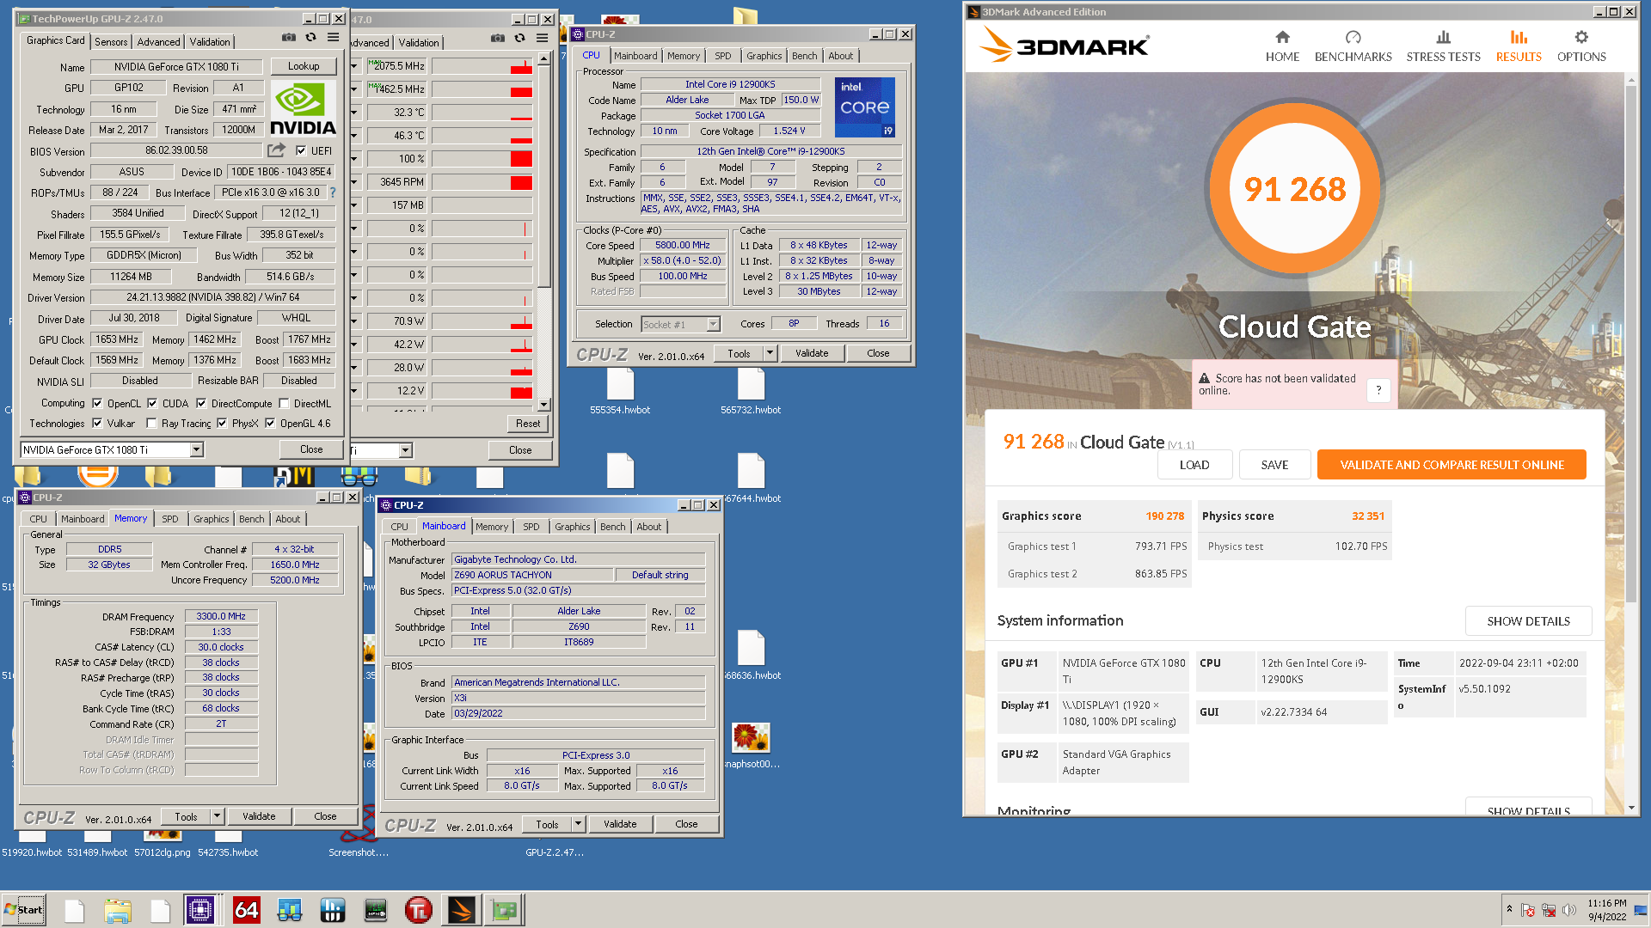Toggle the DirectML checkbox in GPU-Z

[284, 403]
